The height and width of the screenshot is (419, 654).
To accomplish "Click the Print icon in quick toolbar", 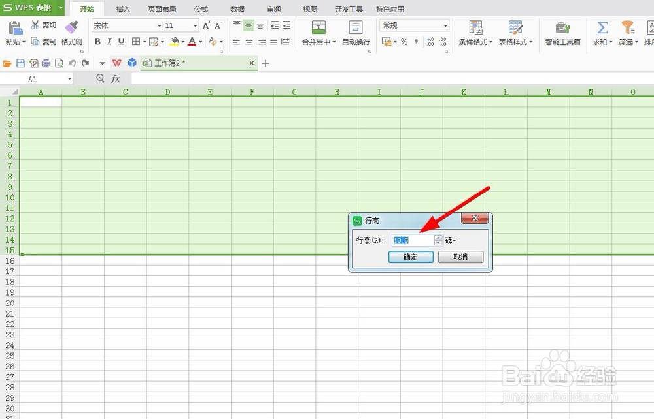I will coord(46,63).
